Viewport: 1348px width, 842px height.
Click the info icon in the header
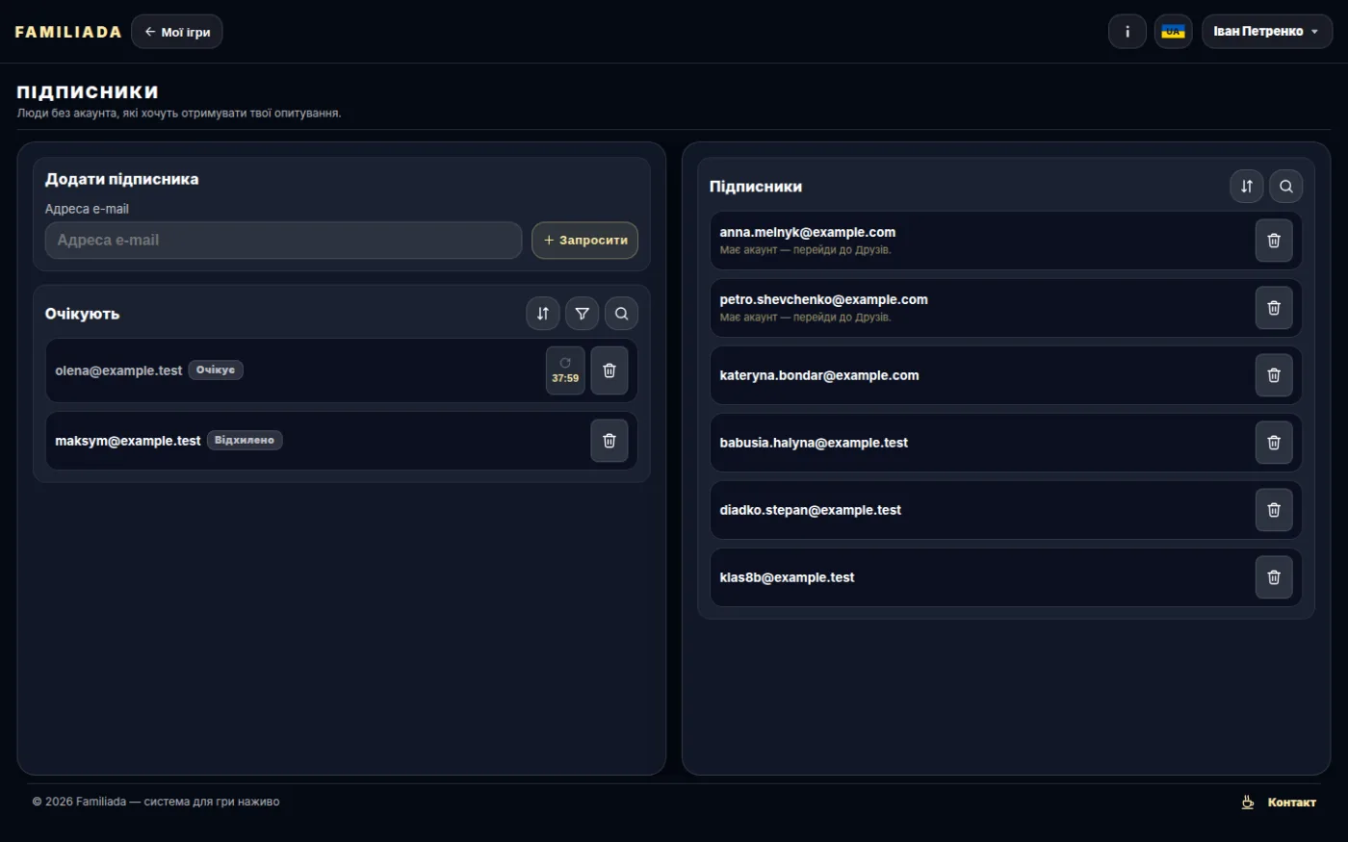[1127, 32]
